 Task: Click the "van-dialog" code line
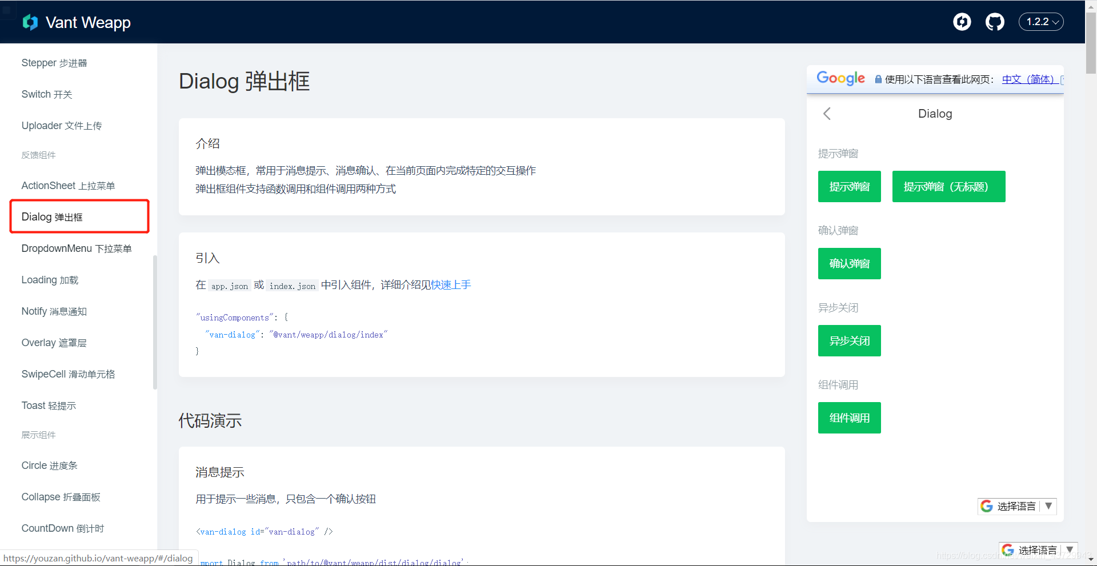point(296,335)
